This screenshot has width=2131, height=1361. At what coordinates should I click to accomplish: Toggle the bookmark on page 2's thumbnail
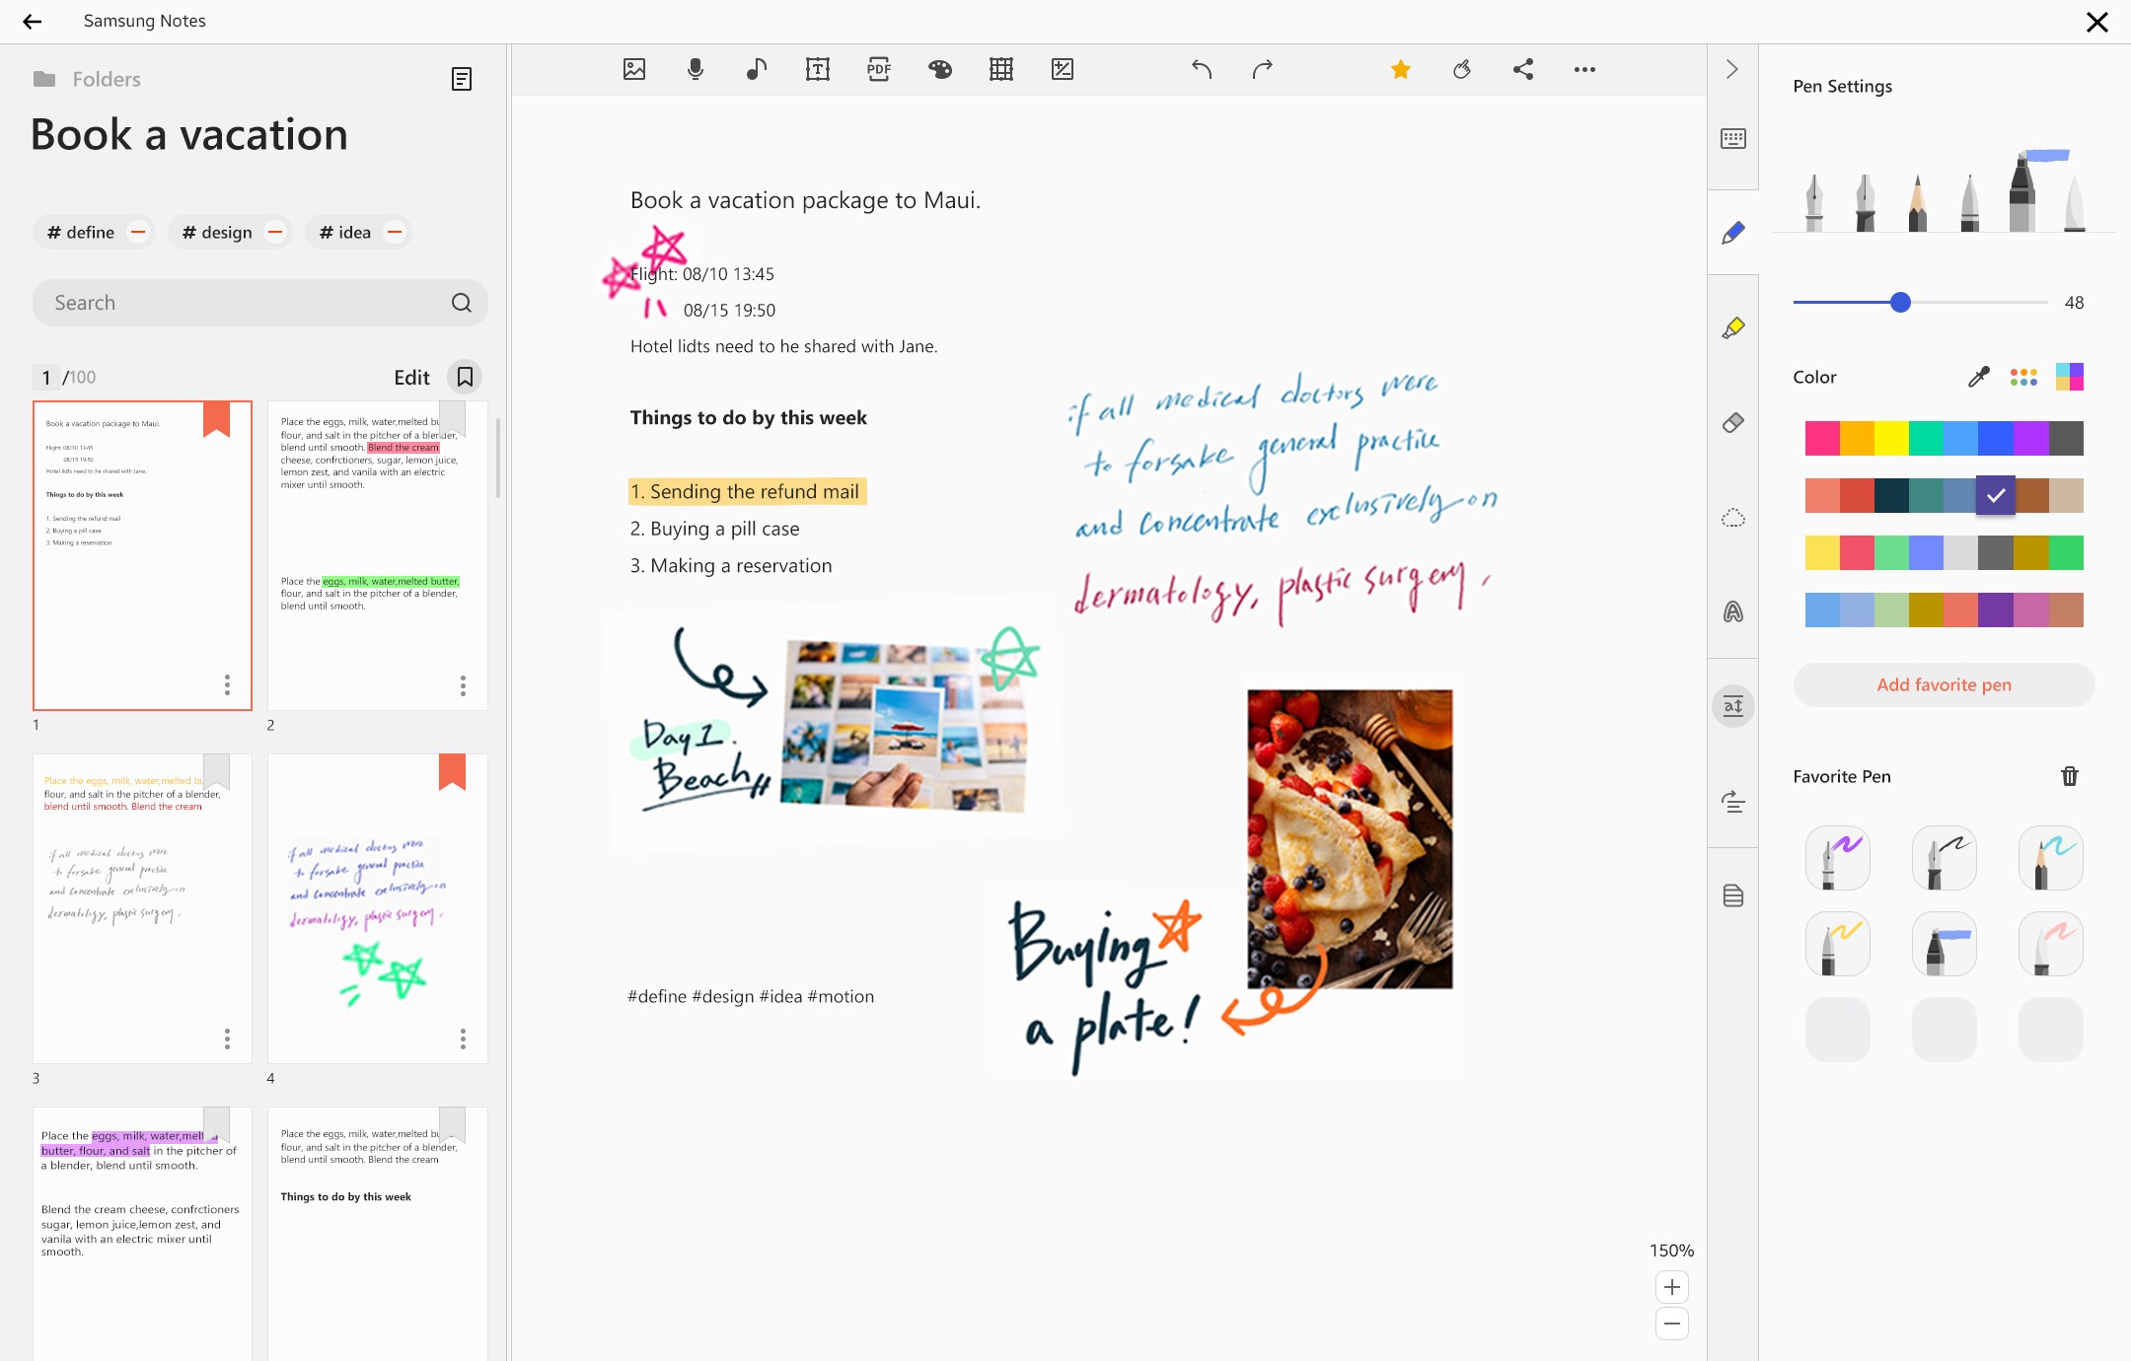coord(453,416)
